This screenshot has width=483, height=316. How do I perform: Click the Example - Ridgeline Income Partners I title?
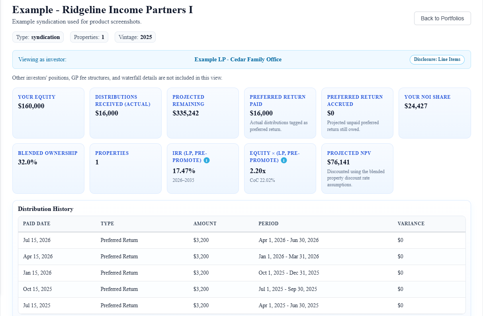(103, 10)
